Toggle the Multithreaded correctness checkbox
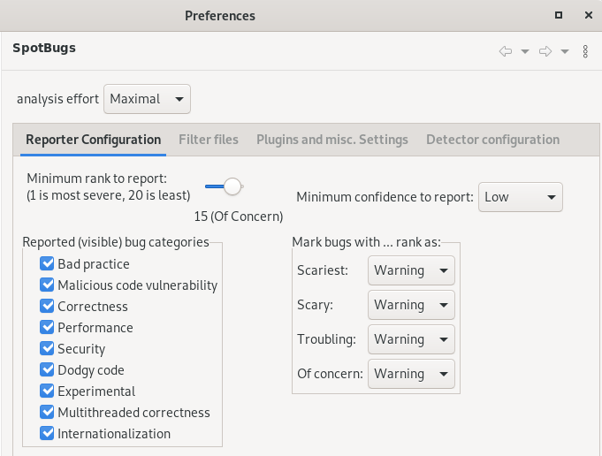 pos(47,412)
